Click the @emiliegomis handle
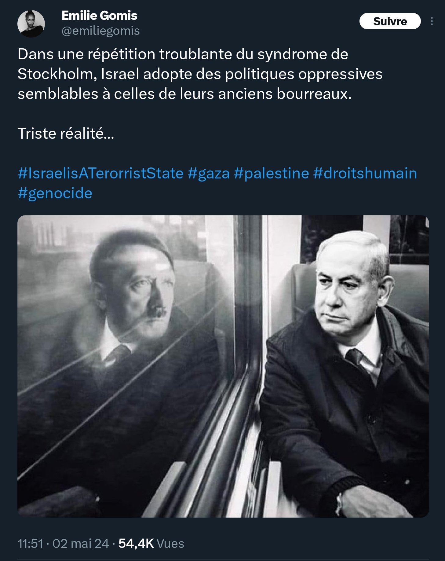 click(x=100, y=31)
